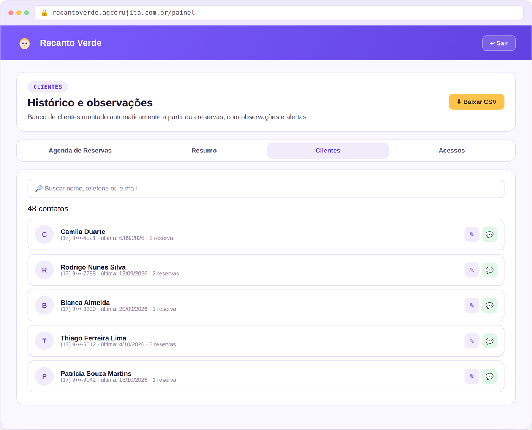Open the Resumo tab
The height and width of the screenshot is (430, 532).
pos(204,151)
